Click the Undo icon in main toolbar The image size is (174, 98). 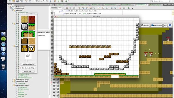[x=26, y=1]
